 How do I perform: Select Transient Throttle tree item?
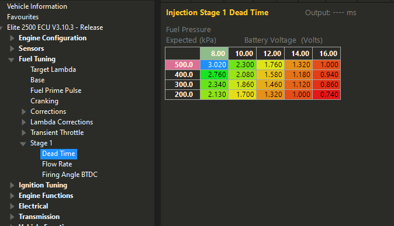pyautogui.click(x=57, y=133)
